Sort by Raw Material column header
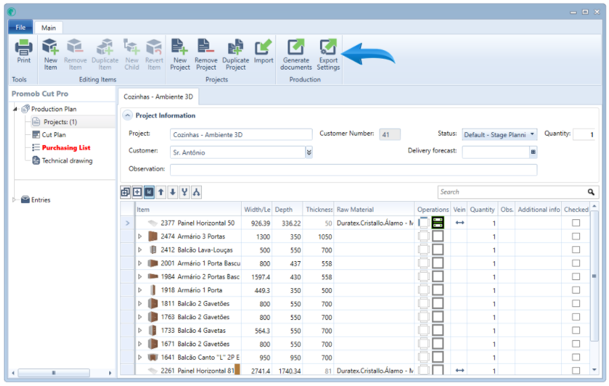Image resolution: width=609 pixels, height=386 pixels. 375,209
